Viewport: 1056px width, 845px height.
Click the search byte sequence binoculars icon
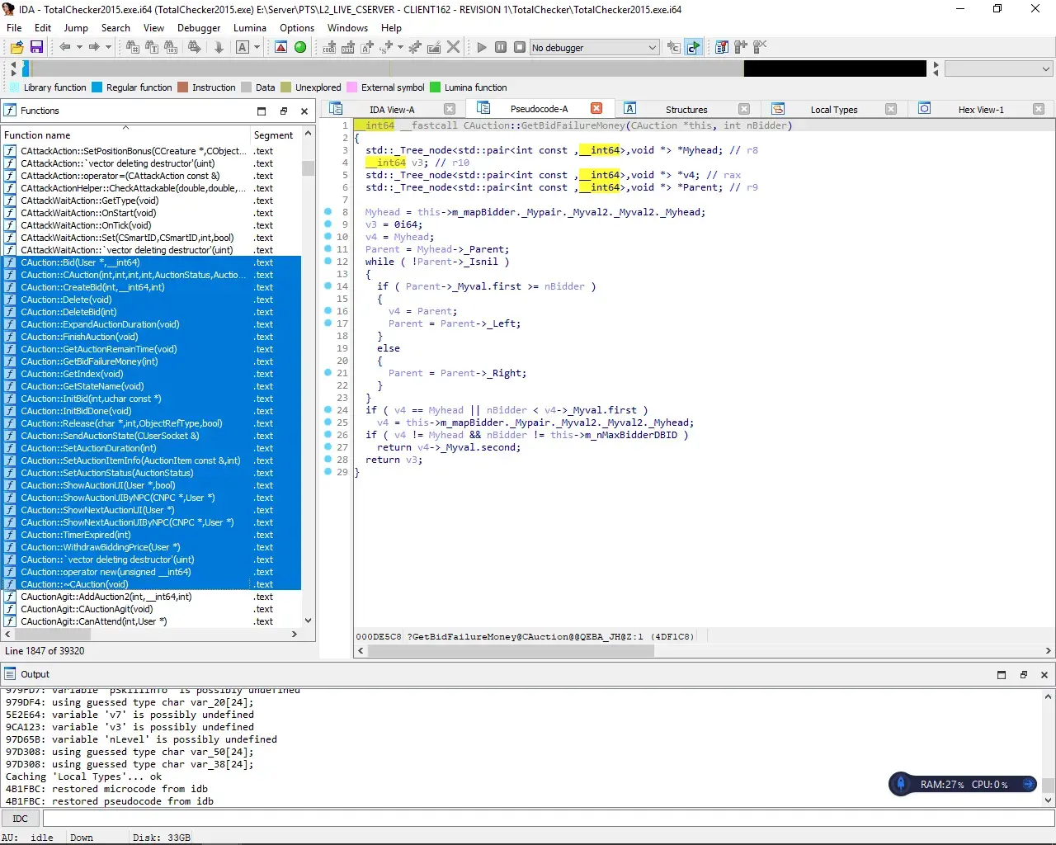pyautogui.click(x=171, y=47)
